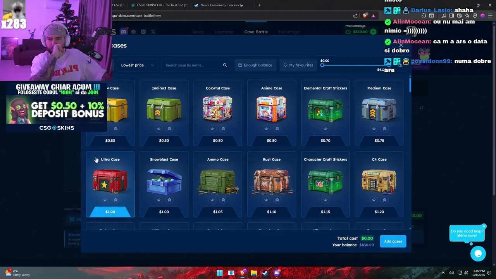Toggle the 'My favourites' filter
The width and height of the screenshot is (496, 279).
[x=298, y=65]
